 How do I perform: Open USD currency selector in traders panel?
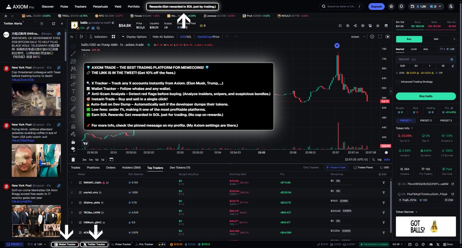click(x=384, y=167)
